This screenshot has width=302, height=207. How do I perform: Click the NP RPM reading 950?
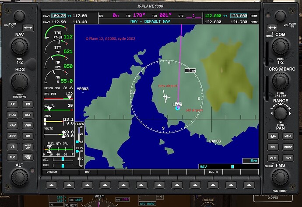pyautogui.click(x=68, y=66)
